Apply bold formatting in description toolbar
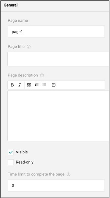110x198 pixels. [x=12, y=85]
